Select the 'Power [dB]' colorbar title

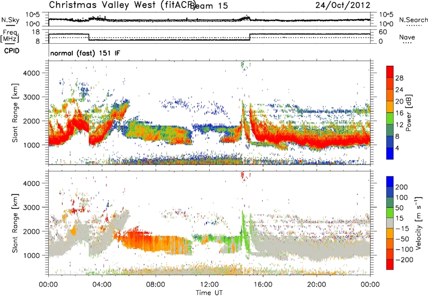tap(409, 113)
